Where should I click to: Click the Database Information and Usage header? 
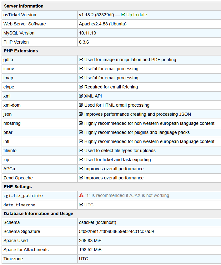38,214
